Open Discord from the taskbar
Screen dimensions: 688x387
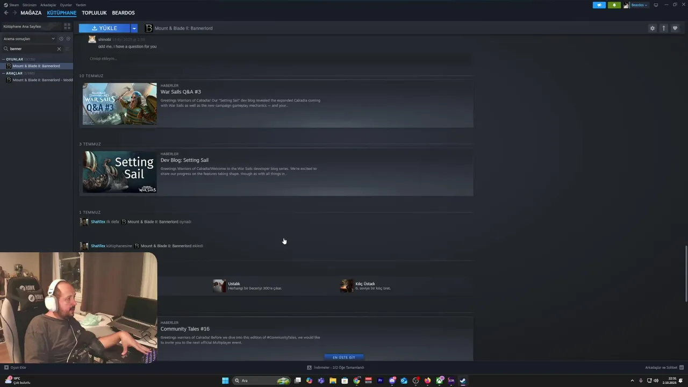(392, 381)
